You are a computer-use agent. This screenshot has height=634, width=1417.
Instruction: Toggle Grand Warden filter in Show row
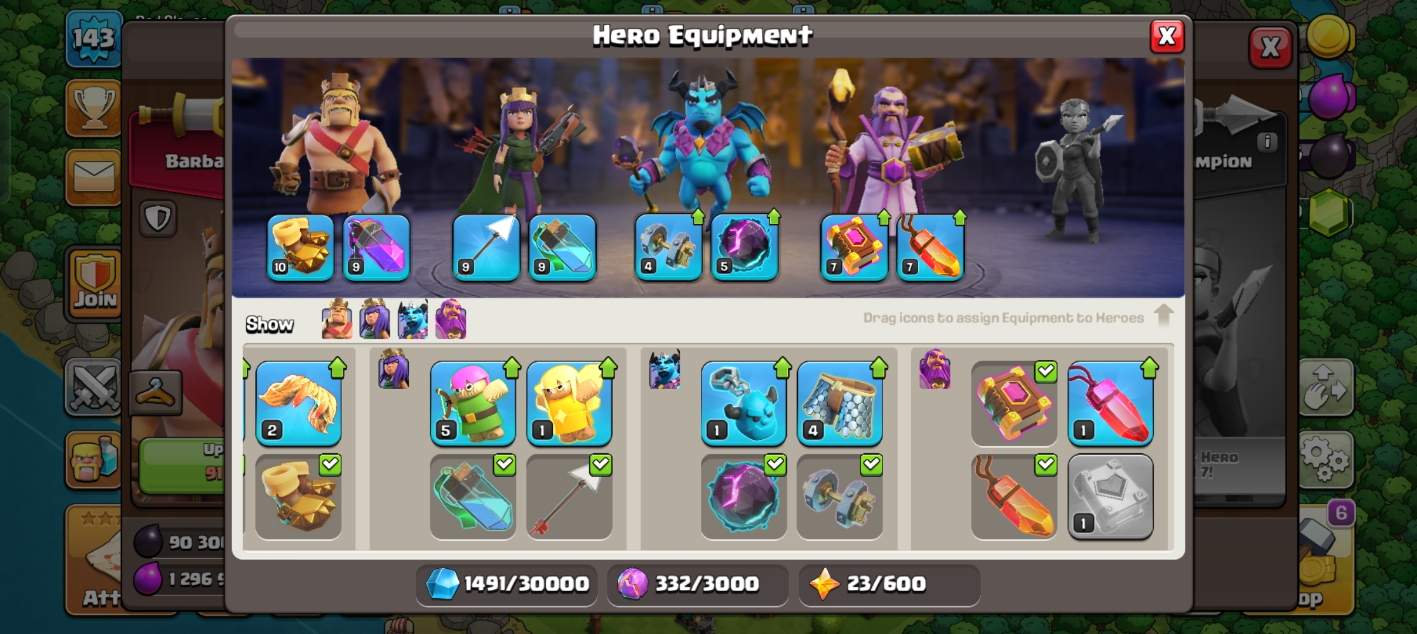(x=451, y=319)
